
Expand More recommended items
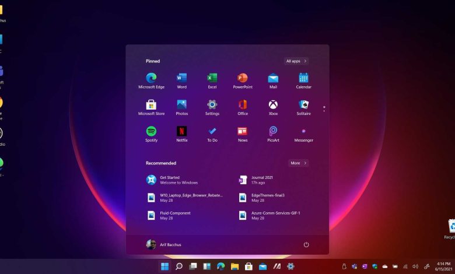(298, 163)
